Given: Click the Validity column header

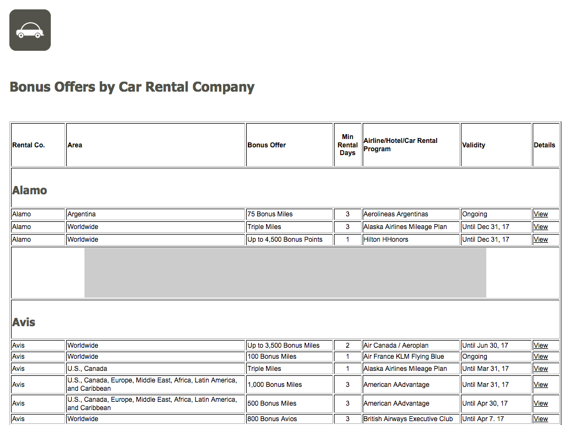Looking at the screenshot, I should [496, 145].
